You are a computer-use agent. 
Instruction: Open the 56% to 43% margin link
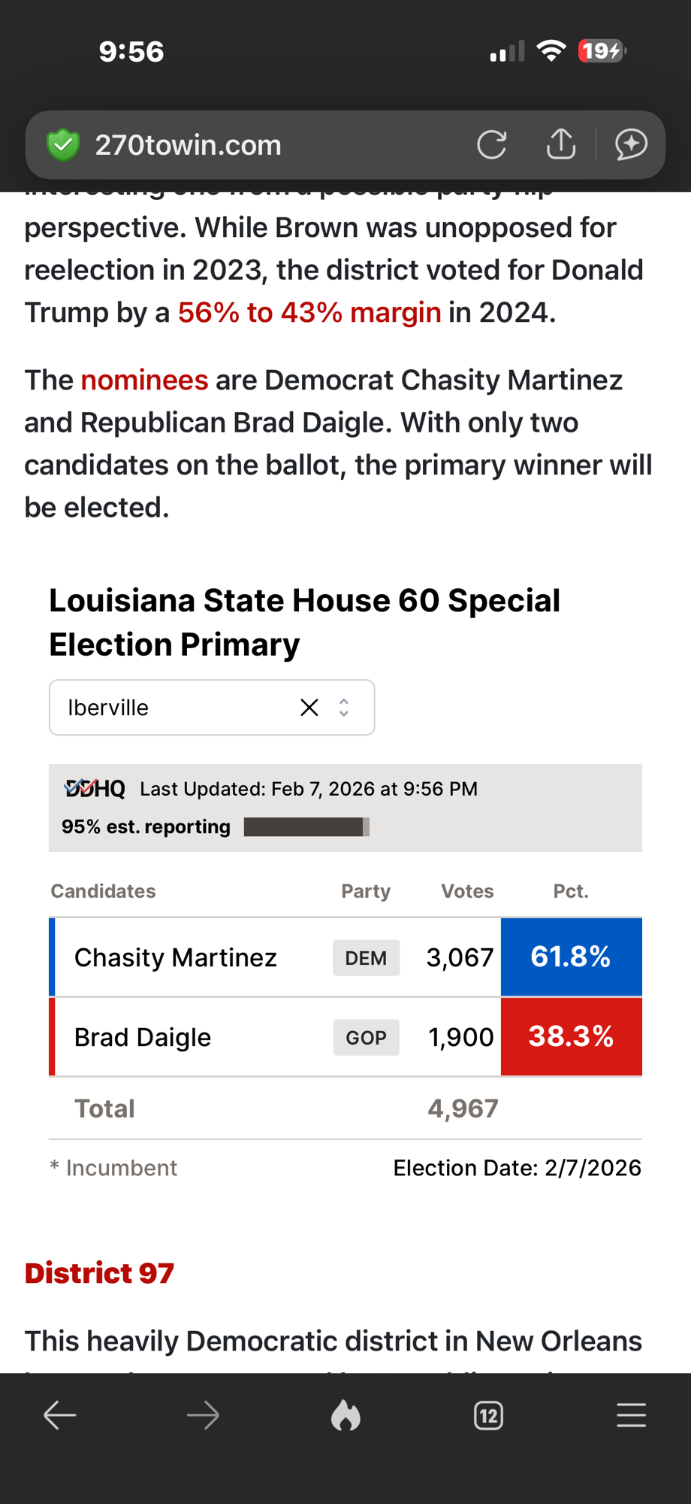tap(309, 313)
